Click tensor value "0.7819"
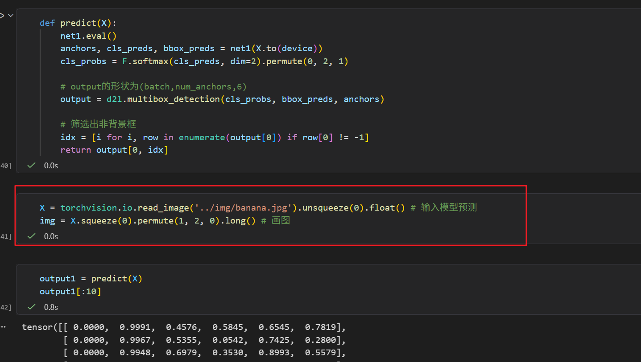The height and width of the screenshot is (362, 641). point(320,327)
